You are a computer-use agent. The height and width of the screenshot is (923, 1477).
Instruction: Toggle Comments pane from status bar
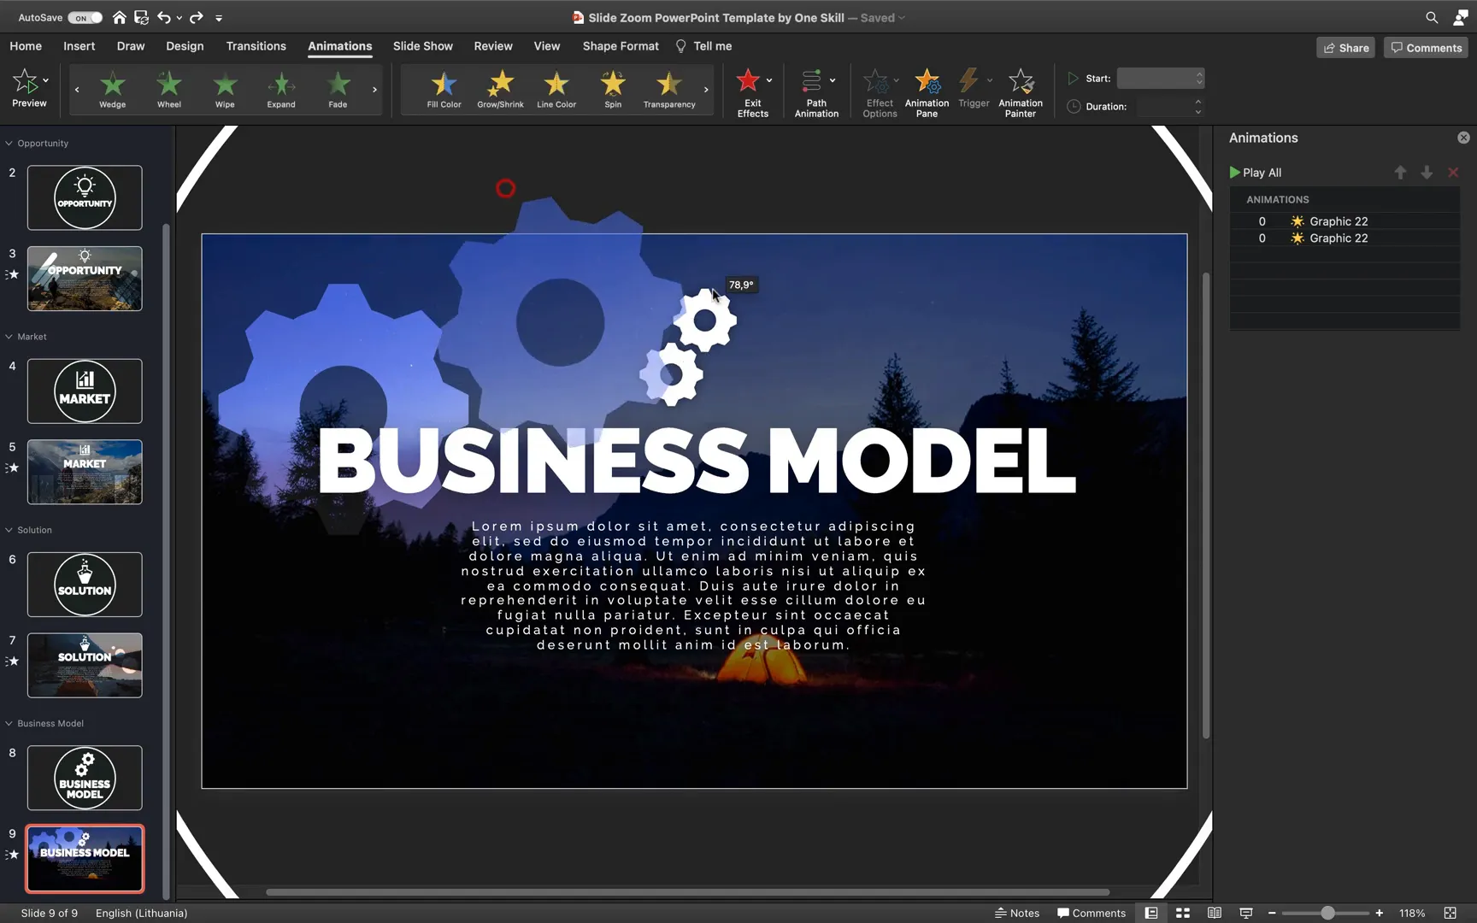1092,913
